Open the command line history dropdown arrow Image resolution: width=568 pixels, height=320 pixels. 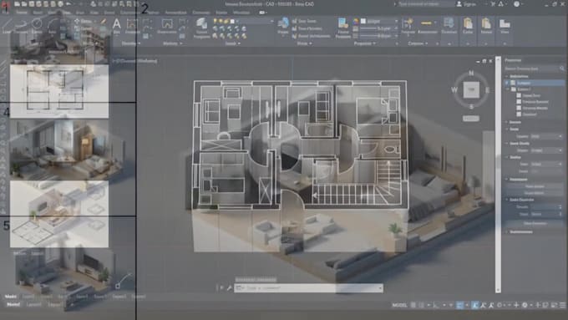coord(380,288)
